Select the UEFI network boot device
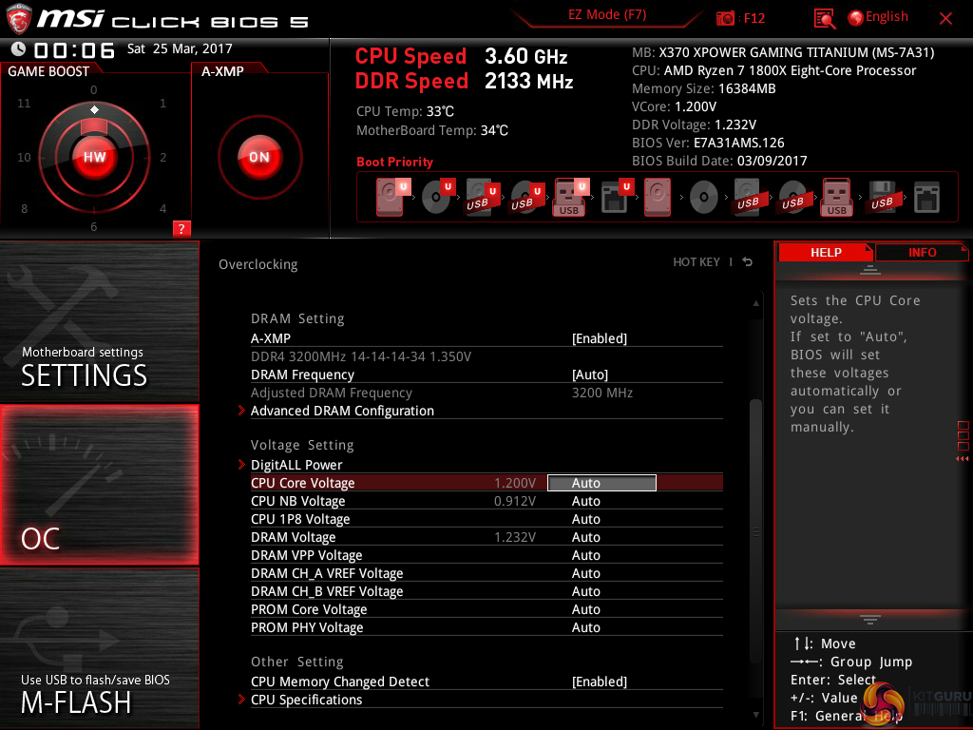This screenshot has width=973, height=730. click(x=616, y=198)
